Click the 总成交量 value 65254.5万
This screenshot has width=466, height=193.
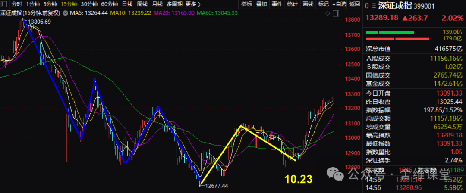448,127
